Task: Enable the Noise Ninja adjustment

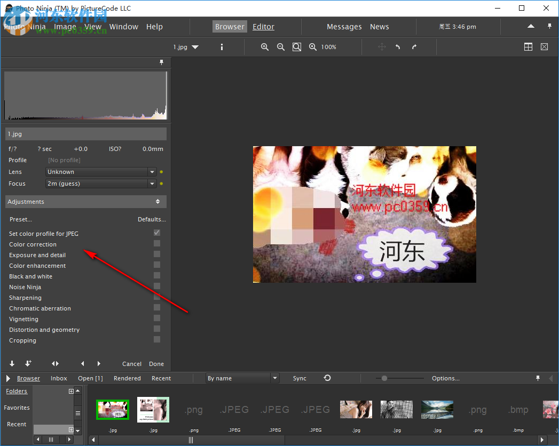Action: [x=156, y=286]
